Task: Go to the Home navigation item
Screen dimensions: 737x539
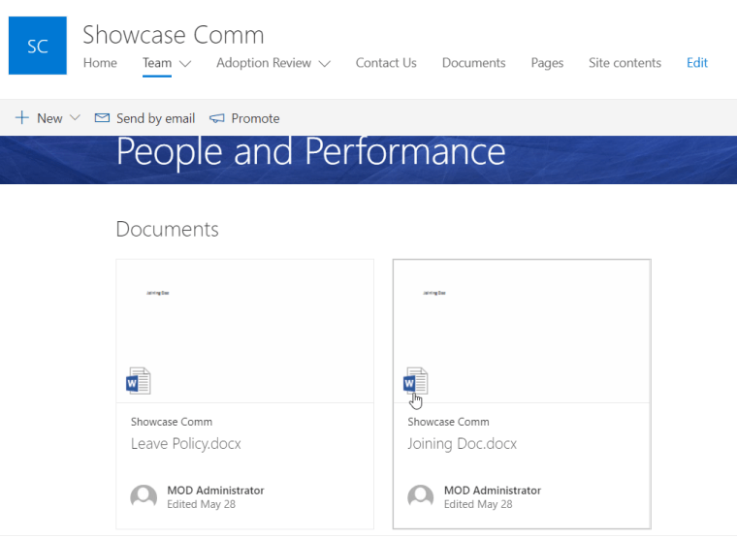Action: (x=100, y=63)
